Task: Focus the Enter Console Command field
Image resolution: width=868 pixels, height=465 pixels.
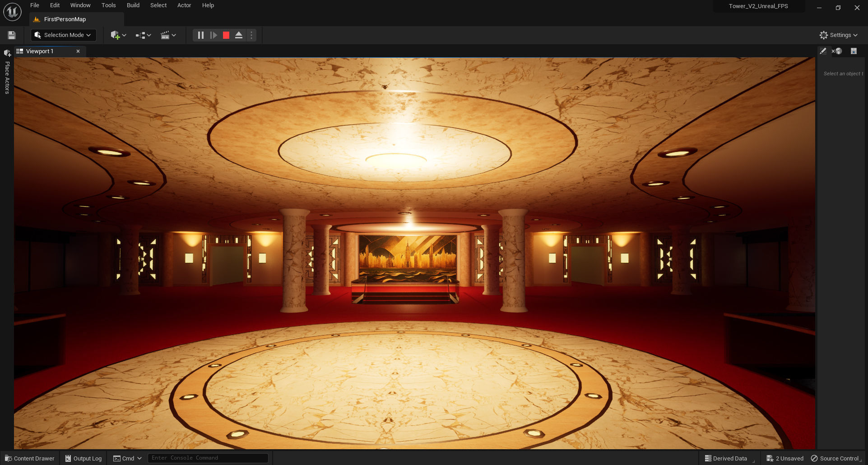Action: click(208, 458)
